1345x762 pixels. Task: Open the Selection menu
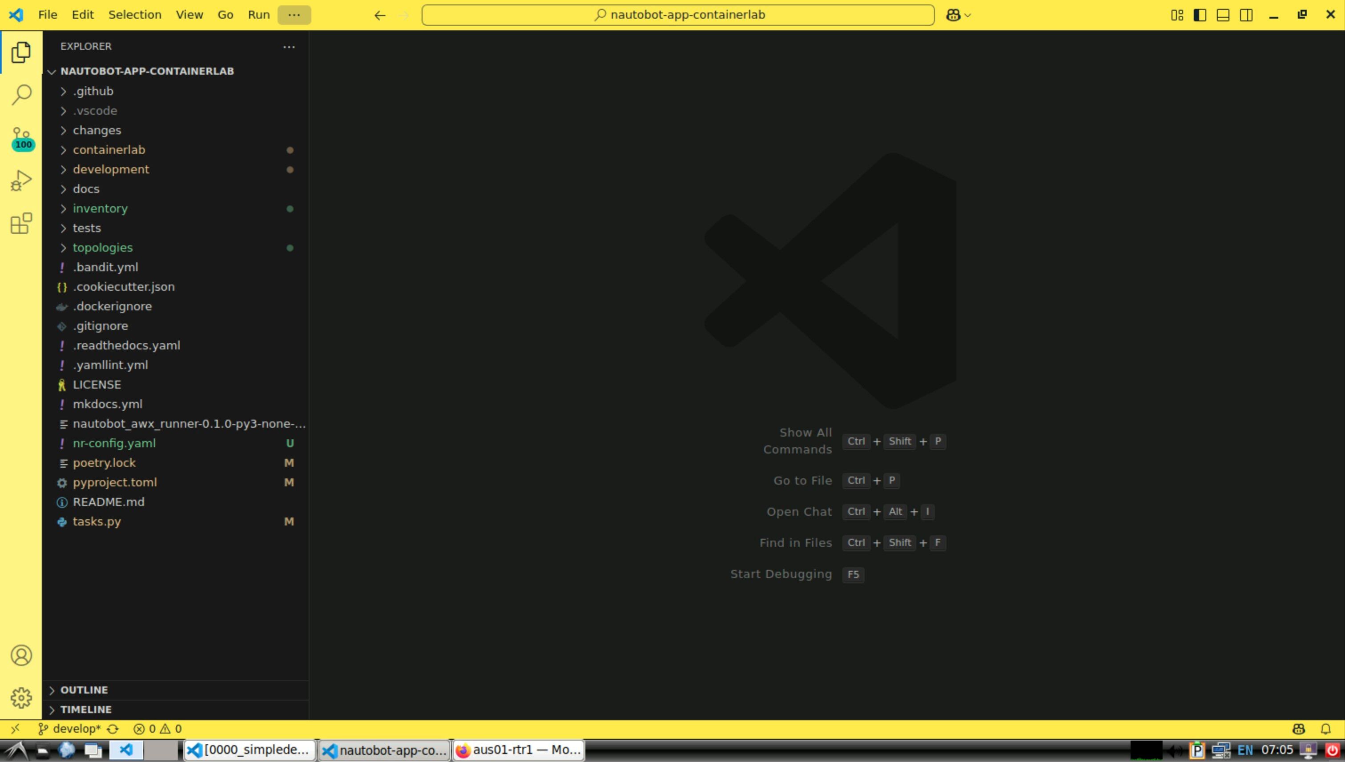[x=135, y=15]
